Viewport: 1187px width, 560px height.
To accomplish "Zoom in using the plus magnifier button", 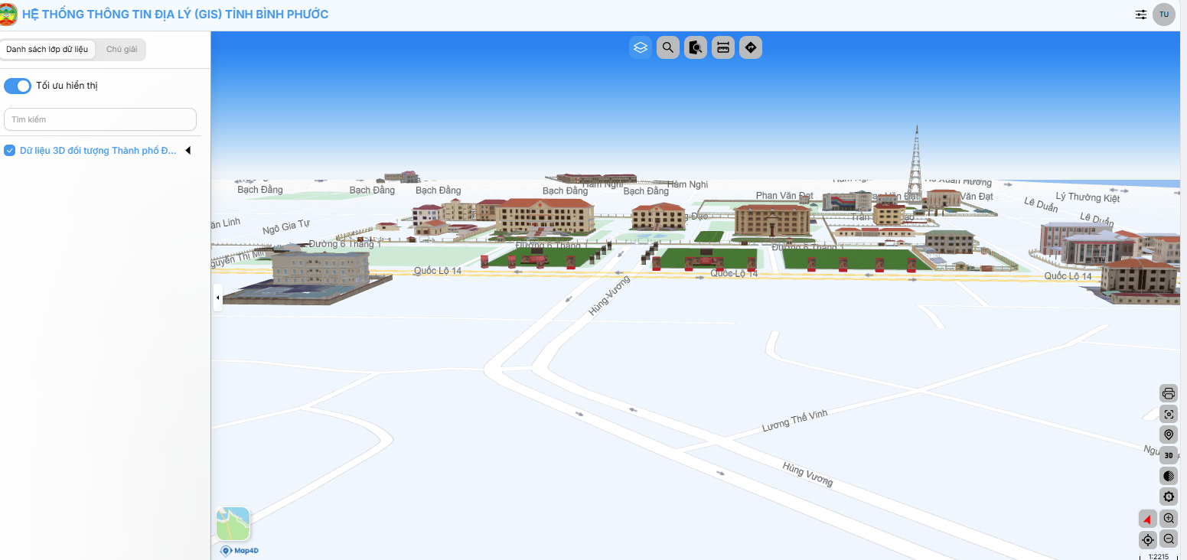I will coord(1169,518).
